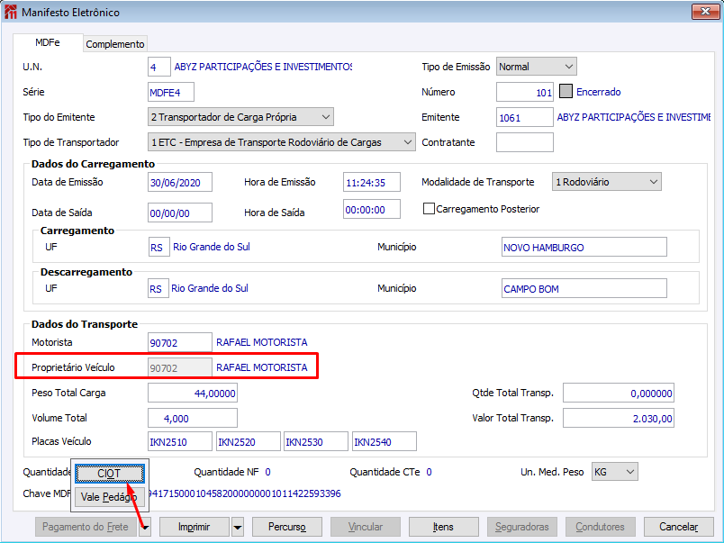Click the Qtde Total Transp. field
This screenshot has width=724, height=543.
tap(619, 393)
